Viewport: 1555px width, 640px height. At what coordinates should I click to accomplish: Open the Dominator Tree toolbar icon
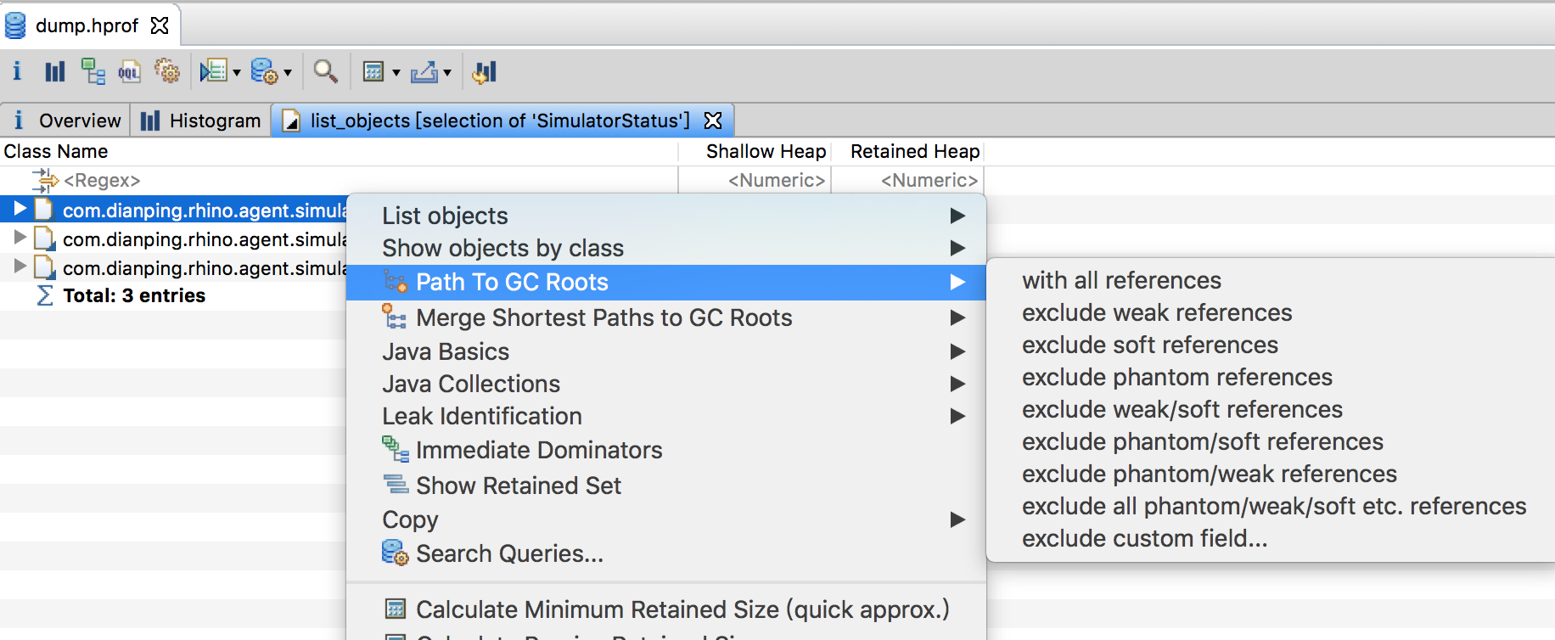[x=93, y=71]
